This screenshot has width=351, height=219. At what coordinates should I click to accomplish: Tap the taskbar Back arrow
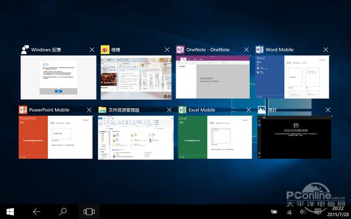pos(36,211)
